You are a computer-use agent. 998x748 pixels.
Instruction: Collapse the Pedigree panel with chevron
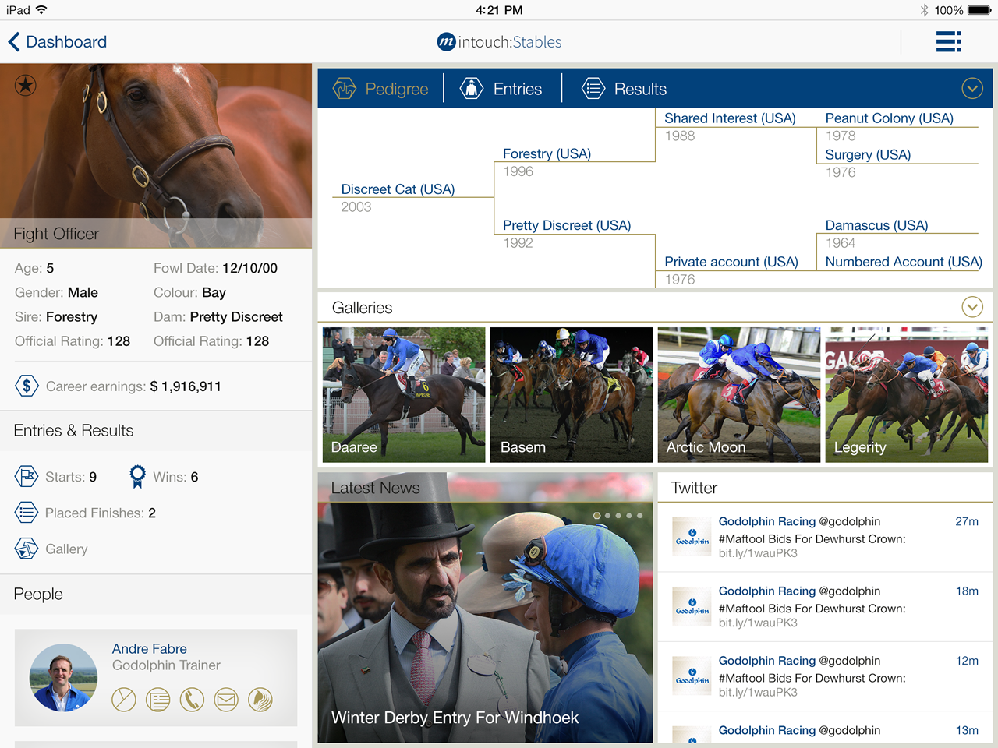click(x=972, y=89)
